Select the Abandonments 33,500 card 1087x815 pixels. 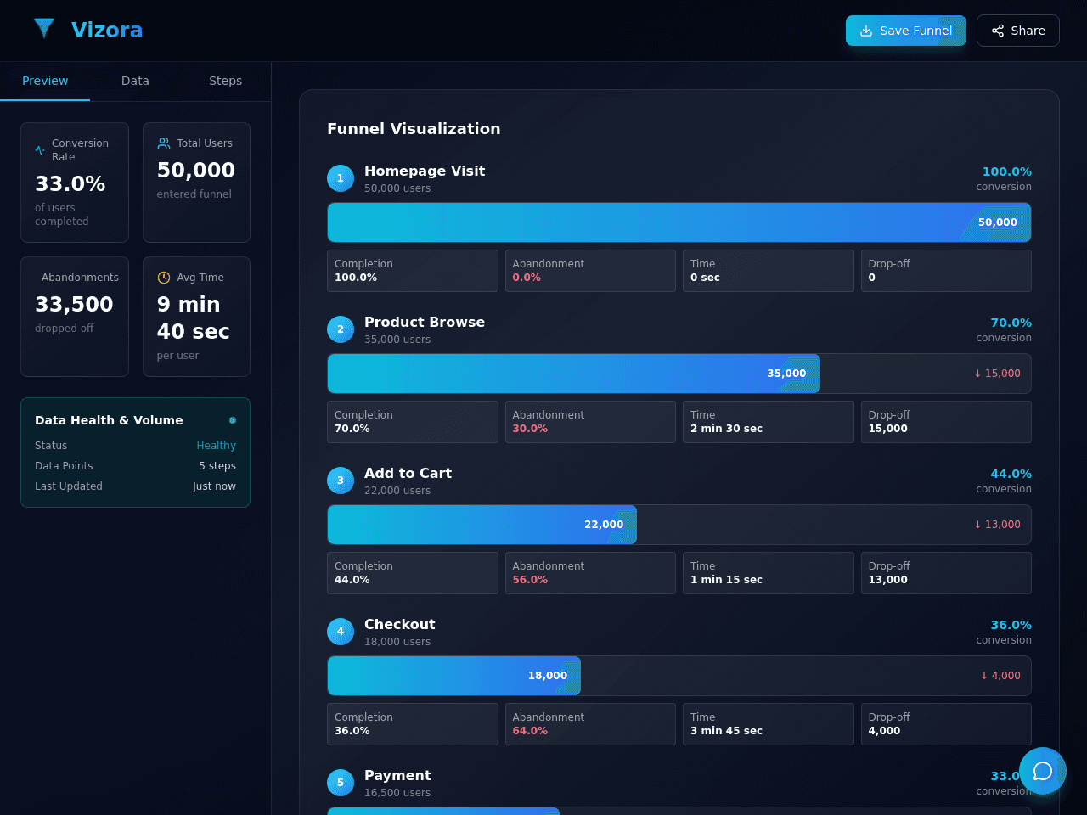(x=75, y=317)
